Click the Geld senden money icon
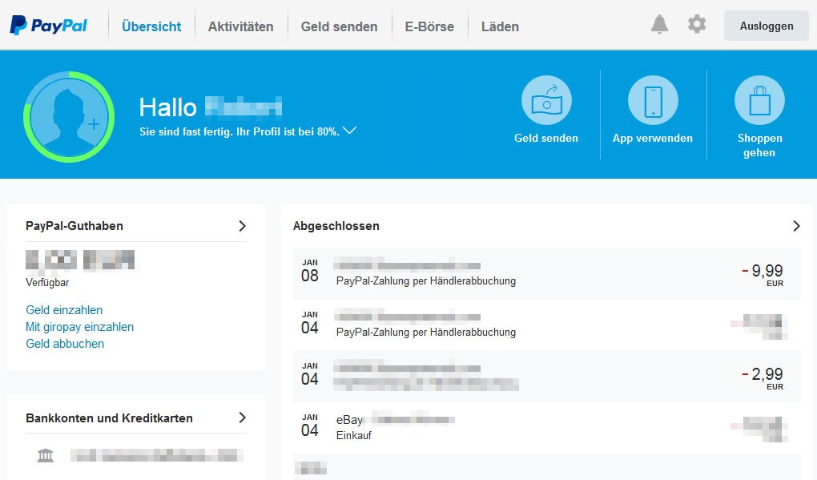817x480 pixels. (x=546, y=101)
